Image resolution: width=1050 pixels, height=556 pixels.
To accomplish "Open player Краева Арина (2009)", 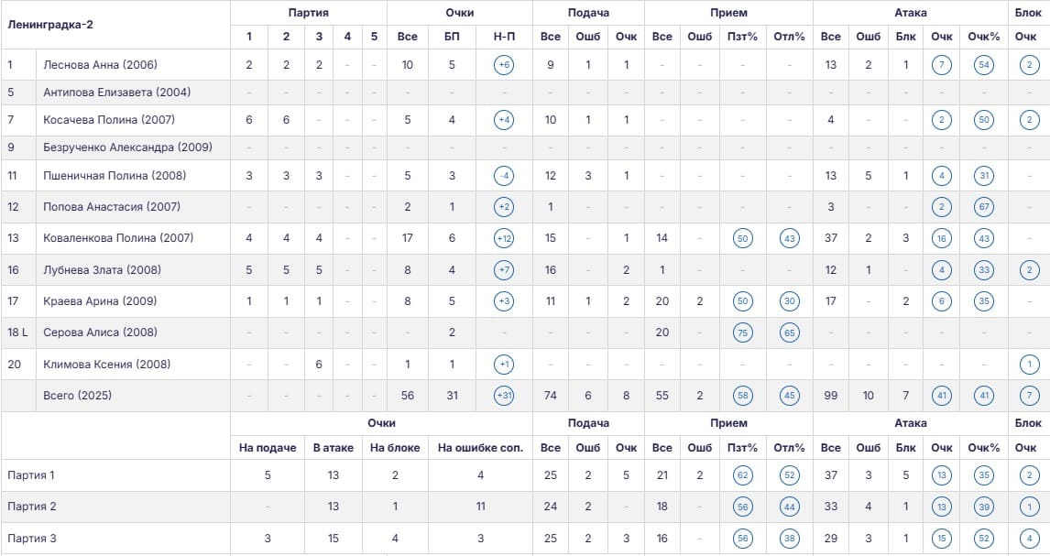I will point(100,301).
